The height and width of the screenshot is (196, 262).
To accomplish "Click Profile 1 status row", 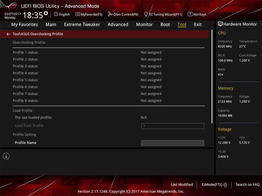I will click(x=108, y=52).
